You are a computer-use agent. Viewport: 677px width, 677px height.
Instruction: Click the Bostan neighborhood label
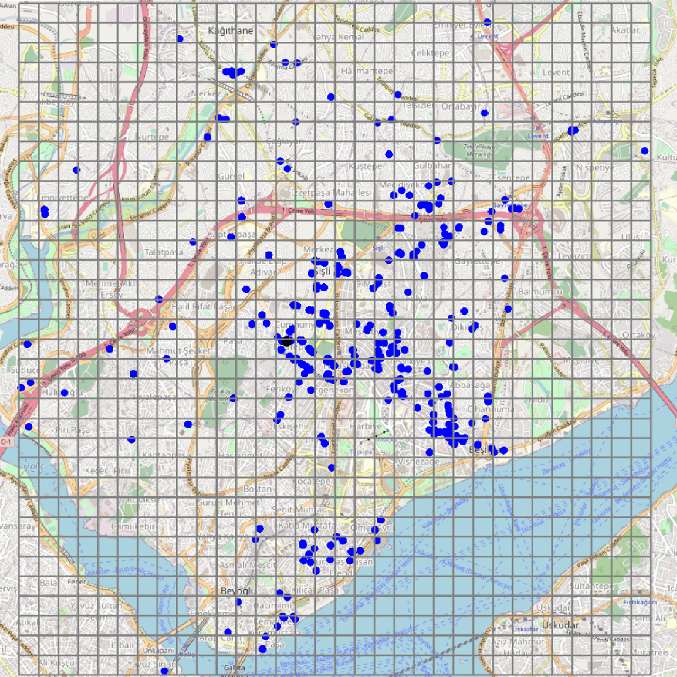point(257,489)
